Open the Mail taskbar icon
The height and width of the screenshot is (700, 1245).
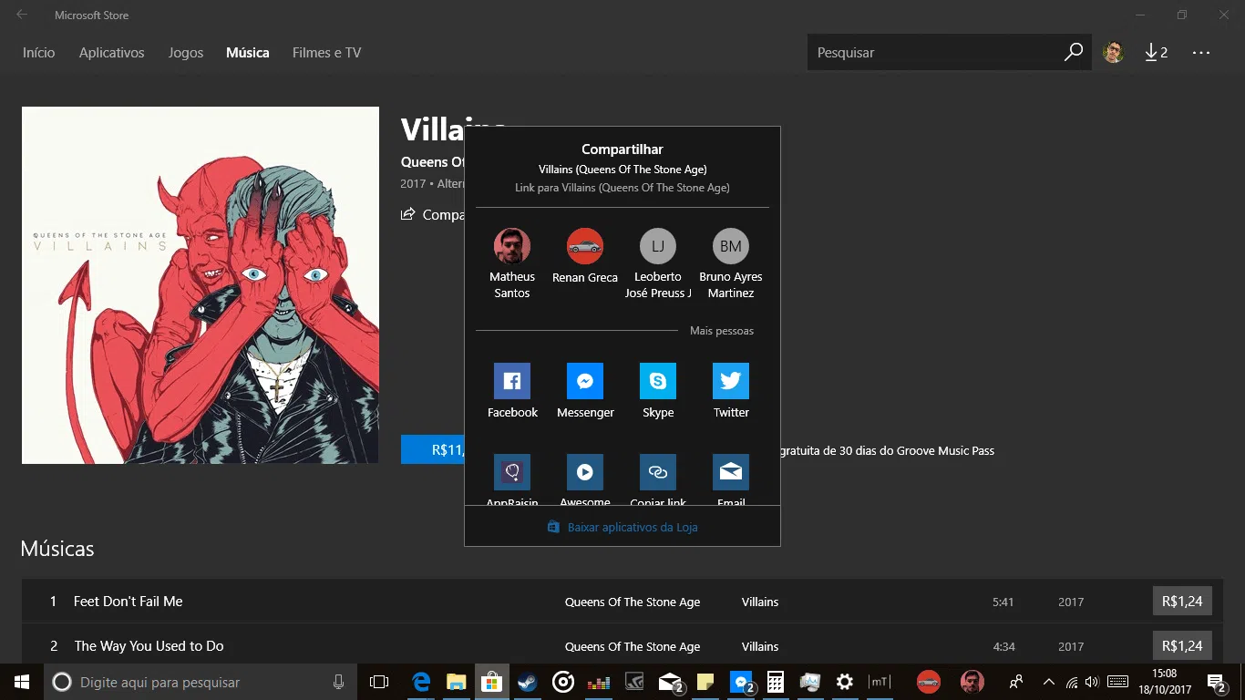[x=671, y=682]
